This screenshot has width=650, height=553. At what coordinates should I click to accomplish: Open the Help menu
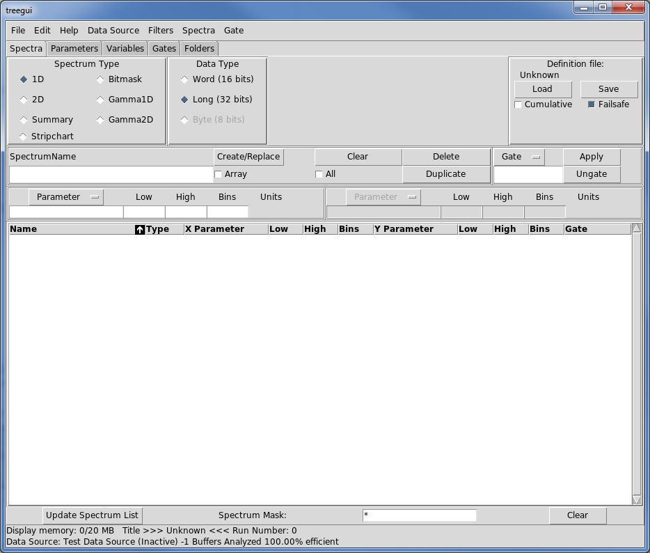click(x=69, y=30)
